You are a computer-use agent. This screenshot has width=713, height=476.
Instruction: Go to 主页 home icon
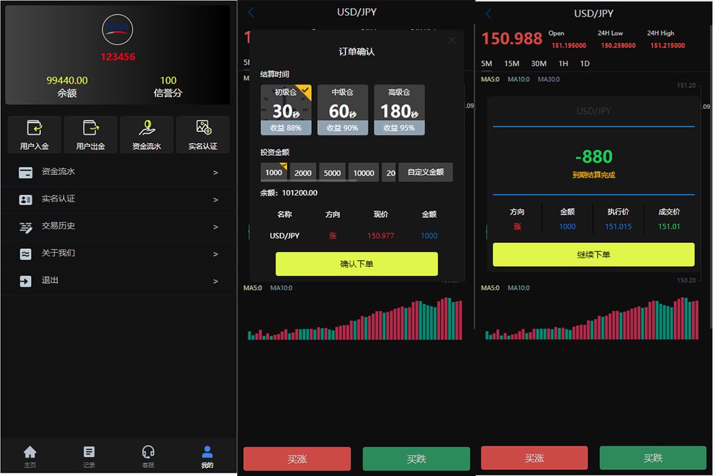30,452
